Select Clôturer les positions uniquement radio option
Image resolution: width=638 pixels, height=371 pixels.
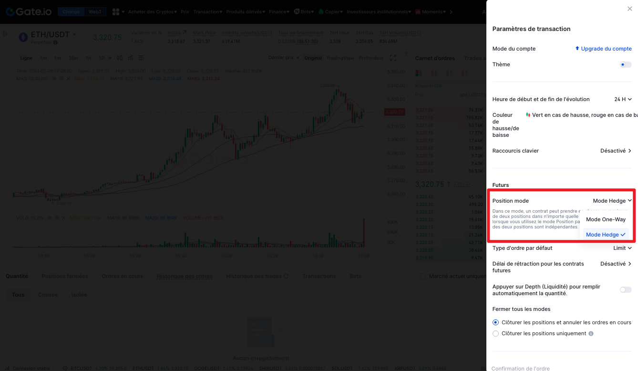pos(495,334)
